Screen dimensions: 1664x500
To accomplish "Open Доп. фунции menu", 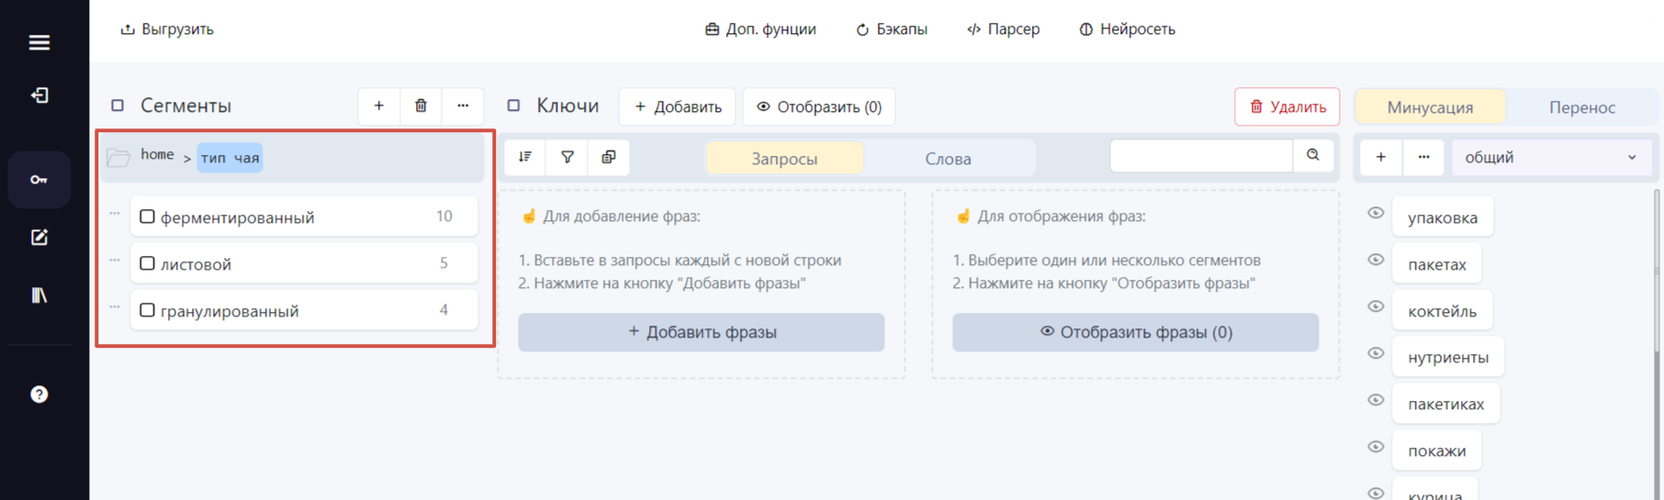I will tap(760, 29).
